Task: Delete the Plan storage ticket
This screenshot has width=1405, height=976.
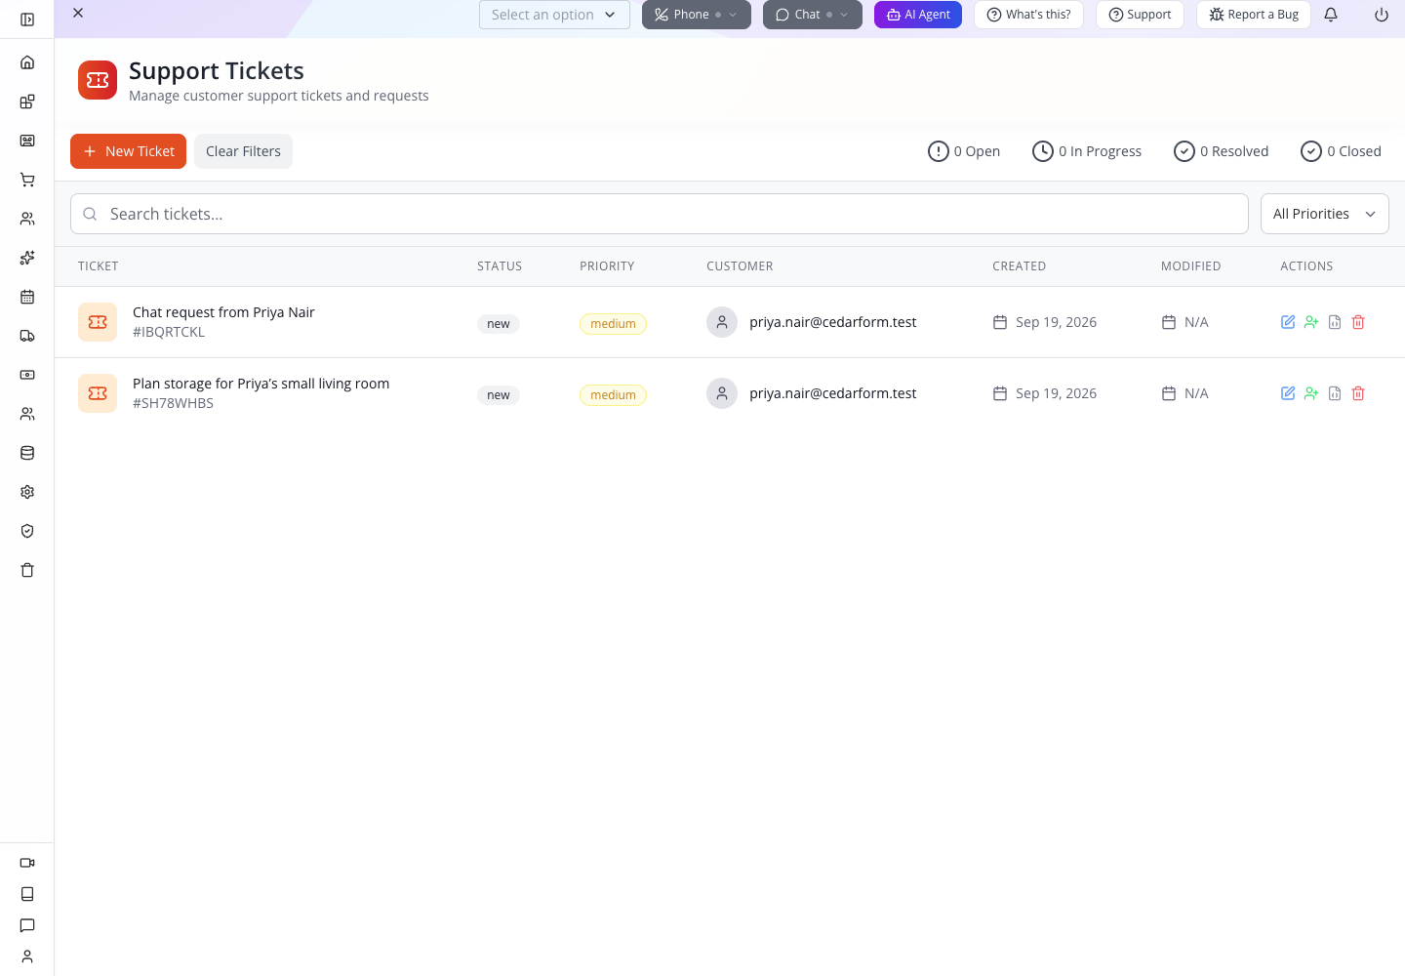Action: [x=1358, y=393]
